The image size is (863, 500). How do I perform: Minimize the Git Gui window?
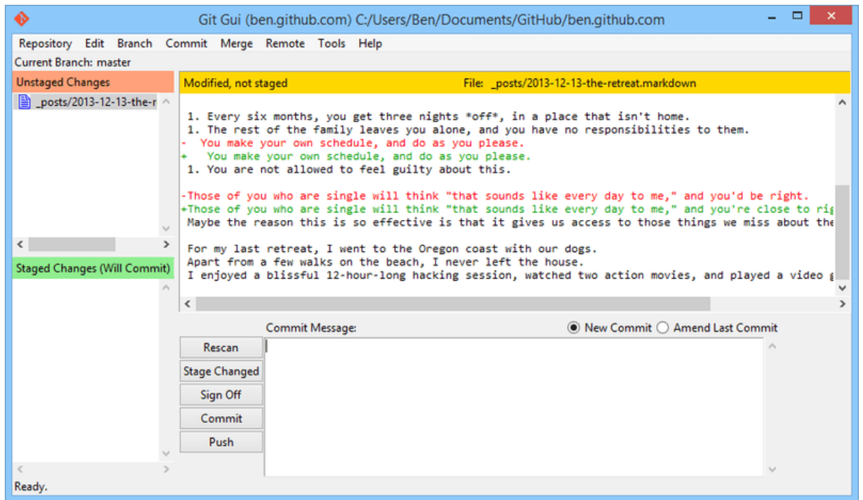pos(772,16)
